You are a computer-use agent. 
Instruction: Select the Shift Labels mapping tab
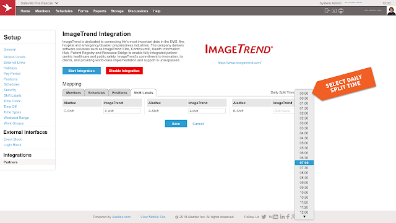[144, 93]
